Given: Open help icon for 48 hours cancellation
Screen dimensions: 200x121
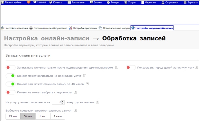Looking at the screenshot, I should coord(87,84).
